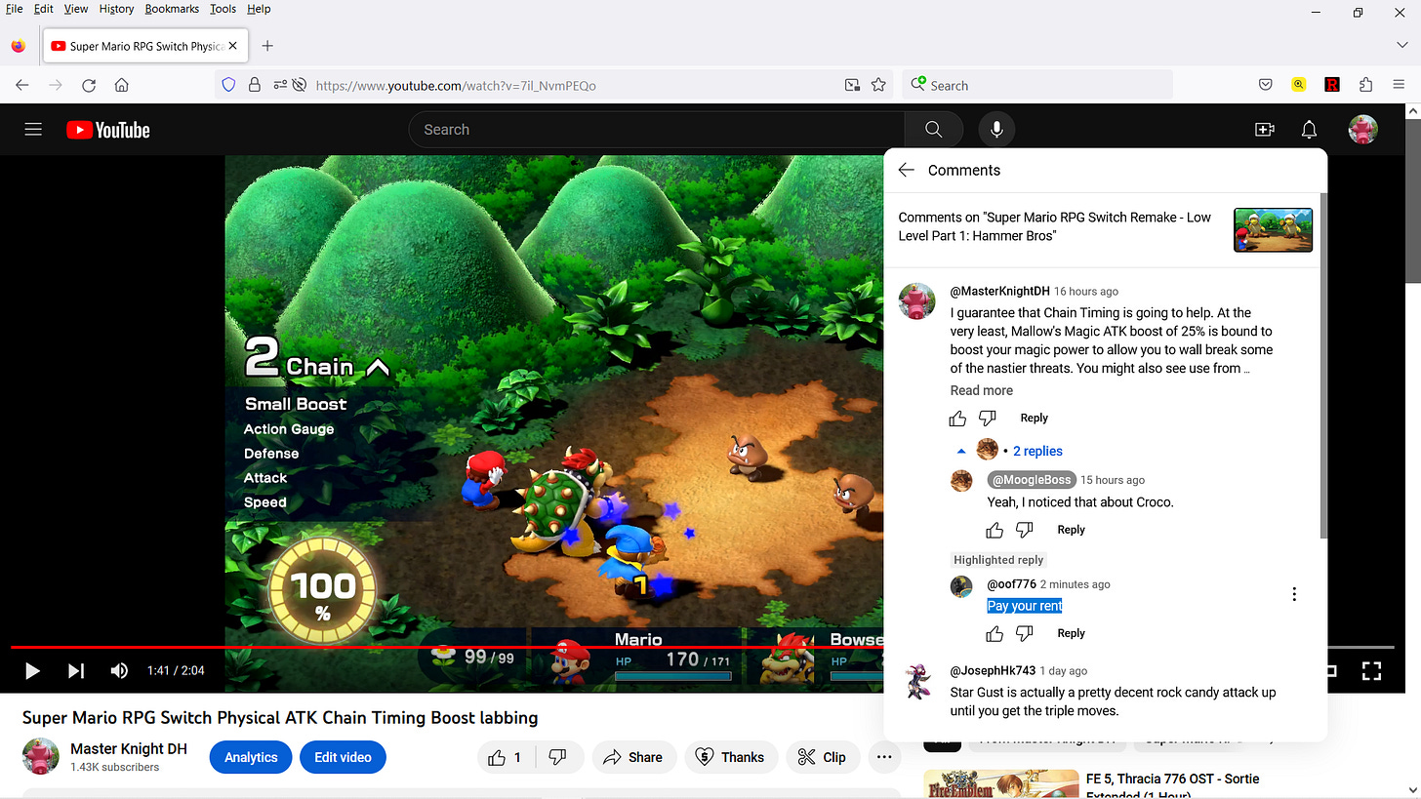Click the Firefox Search box
1421x799 pixels.
pyautogui.click(x=1036, y=85)
